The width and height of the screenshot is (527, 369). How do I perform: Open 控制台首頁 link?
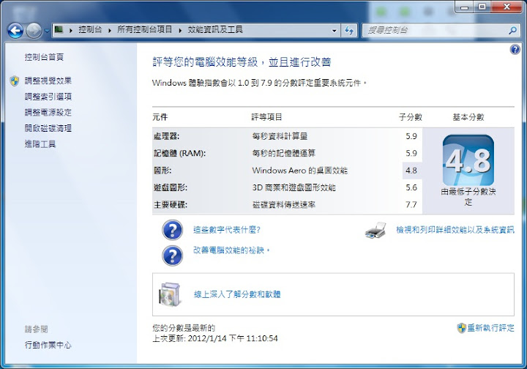coord(44,57)
